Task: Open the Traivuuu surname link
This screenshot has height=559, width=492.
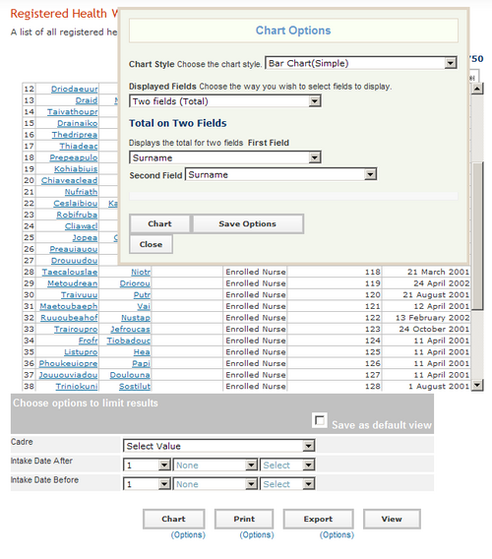Action: 79,294
